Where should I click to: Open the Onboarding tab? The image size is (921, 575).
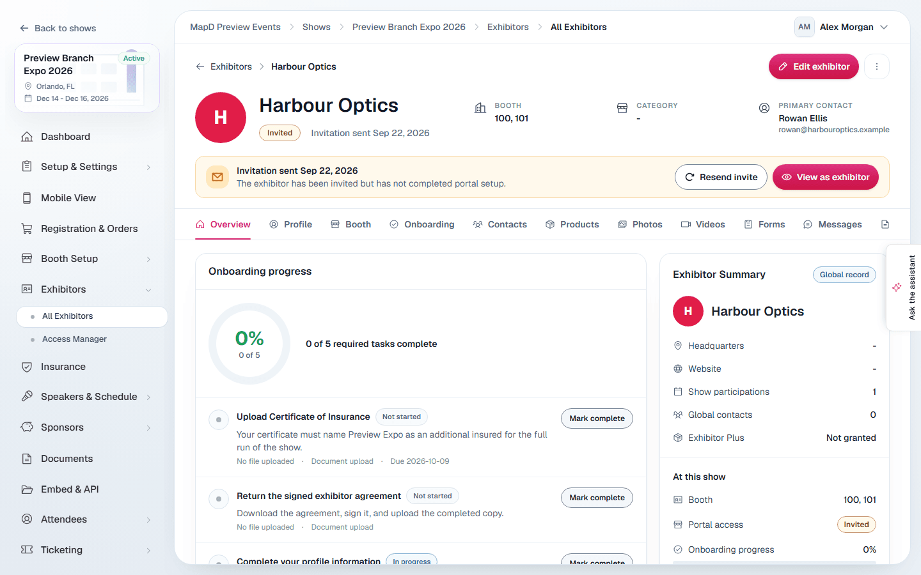click(x=422, y=224)
